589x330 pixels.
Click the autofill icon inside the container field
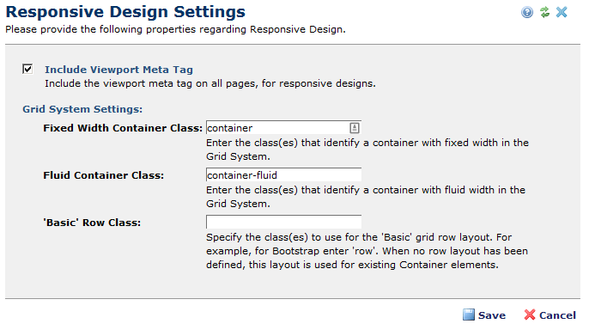(355, 128)
